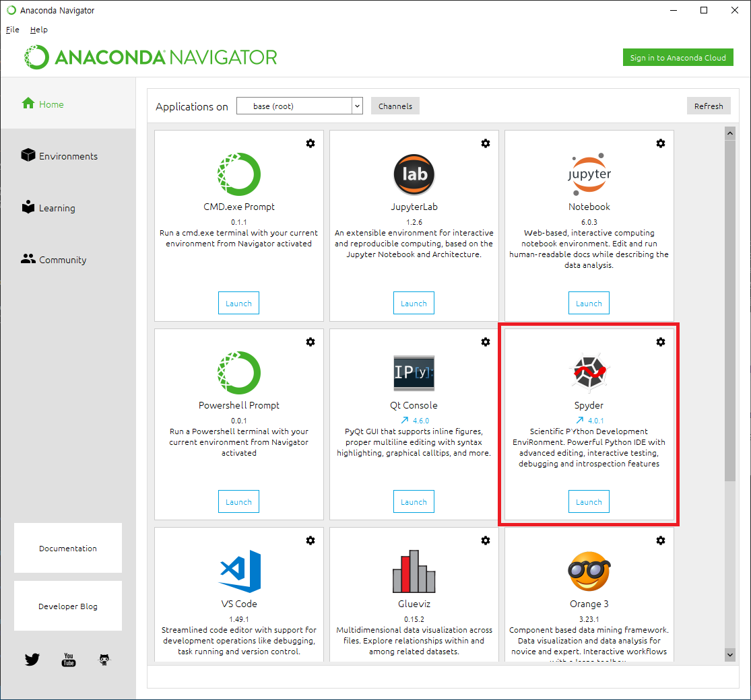Open the Help menu
The image size is (751, 700).
click(39, 30)
